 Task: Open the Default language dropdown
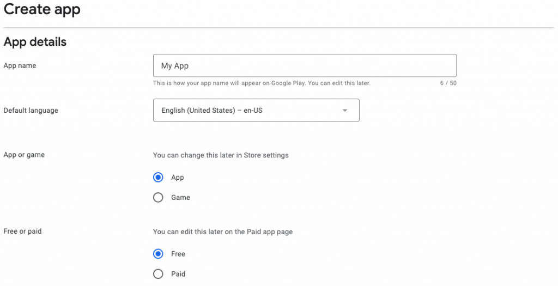[x=256, y=110]
